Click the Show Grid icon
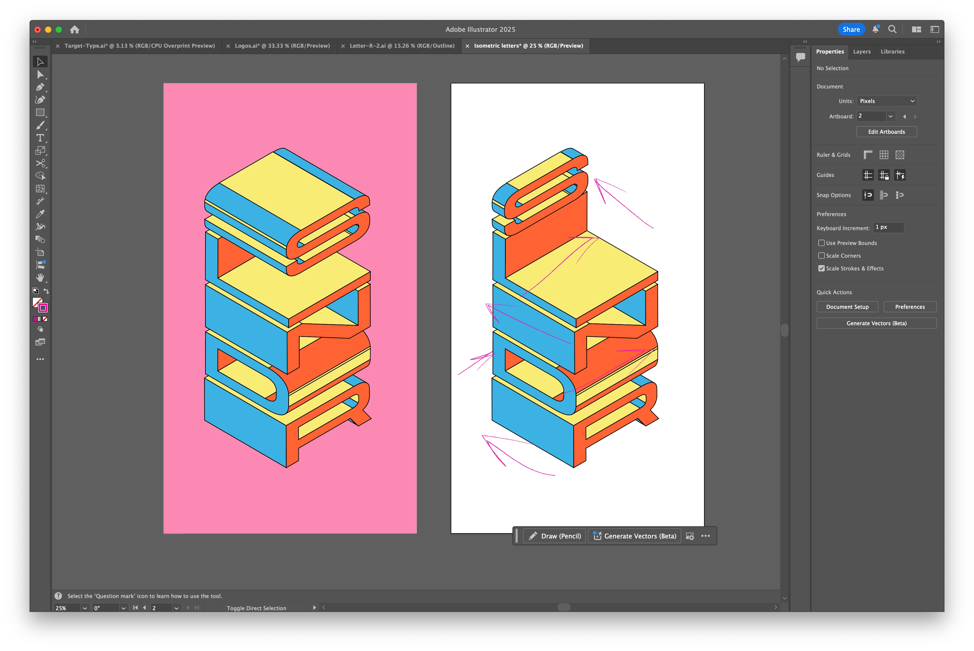Viewport: 974px width, 651px height. 883,155
